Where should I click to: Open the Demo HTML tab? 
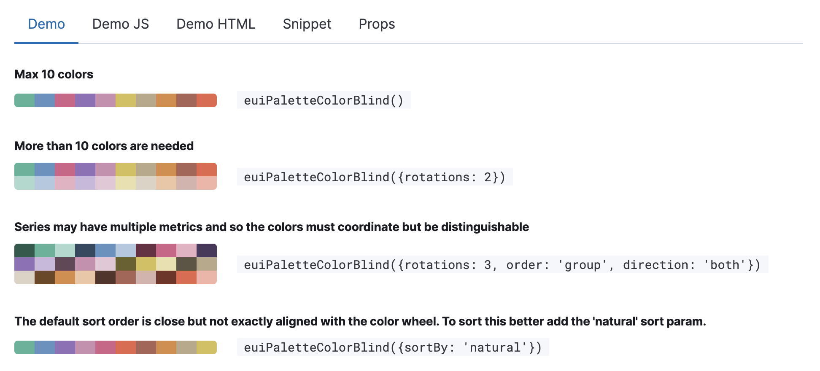pyautogui.click(x=216, y=24)
